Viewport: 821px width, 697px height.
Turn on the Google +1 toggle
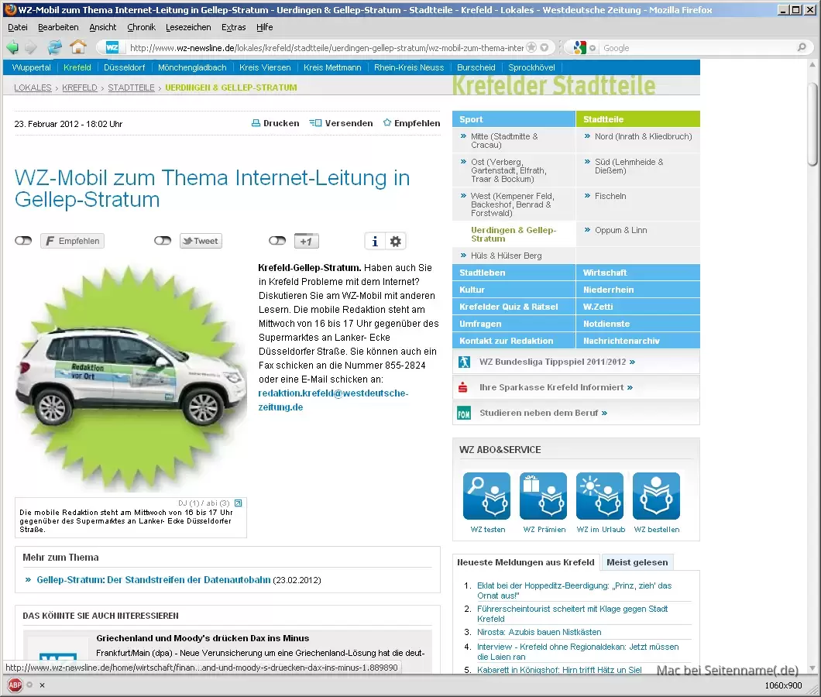pos(277,241)
